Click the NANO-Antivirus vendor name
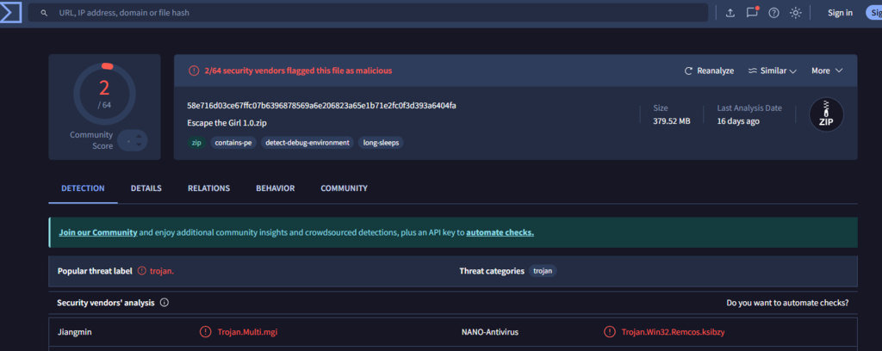 pos(490,332)
